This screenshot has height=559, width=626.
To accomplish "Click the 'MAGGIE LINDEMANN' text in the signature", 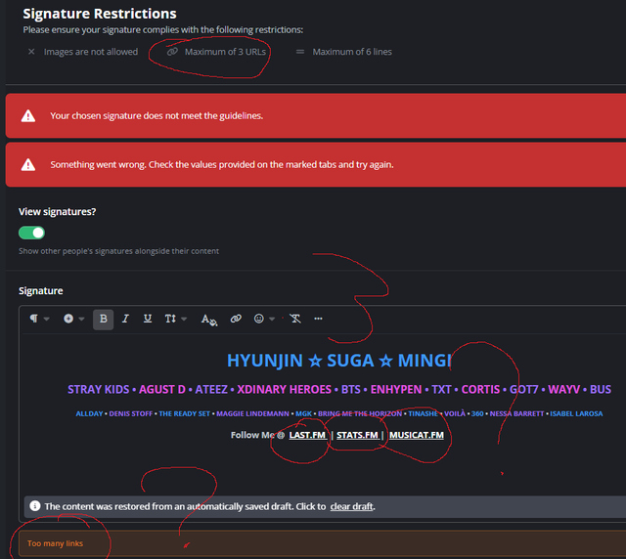I will (252, 413).
